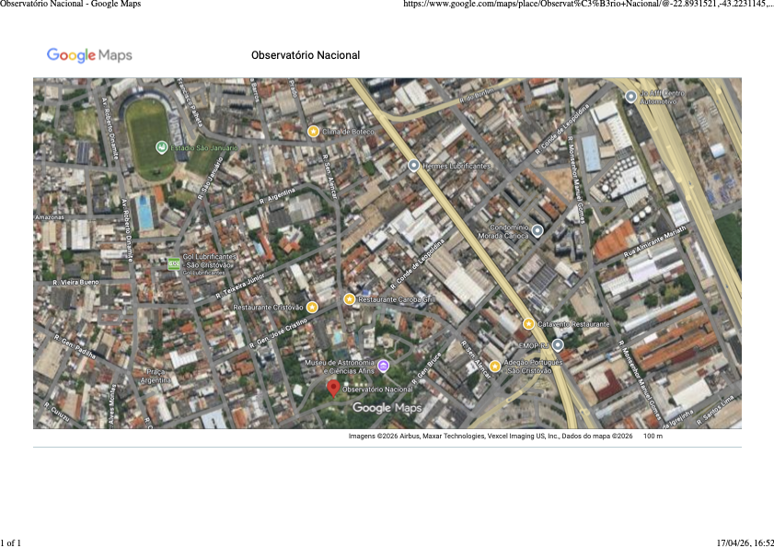Select the 'Gol Lubrificantes - São Cristóvão' label
The image size is (774, 548).
pyautogui.click(x=209, y=261)
